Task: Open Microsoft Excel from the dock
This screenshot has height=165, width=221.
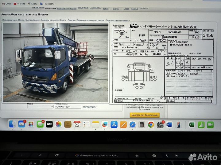Action: (x=192, y=125)
